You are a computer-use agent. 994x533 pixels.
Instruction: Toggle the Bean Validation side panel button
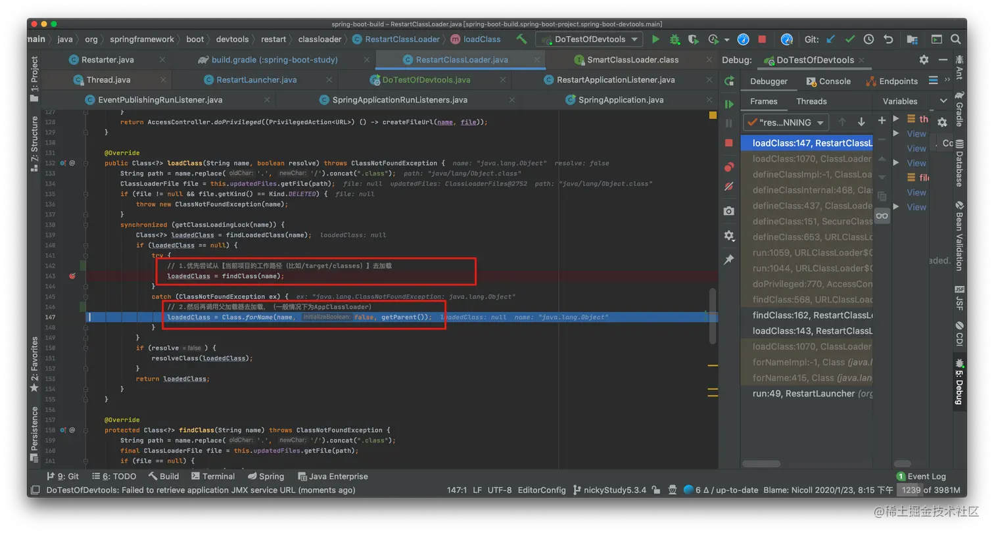(960, 237)
